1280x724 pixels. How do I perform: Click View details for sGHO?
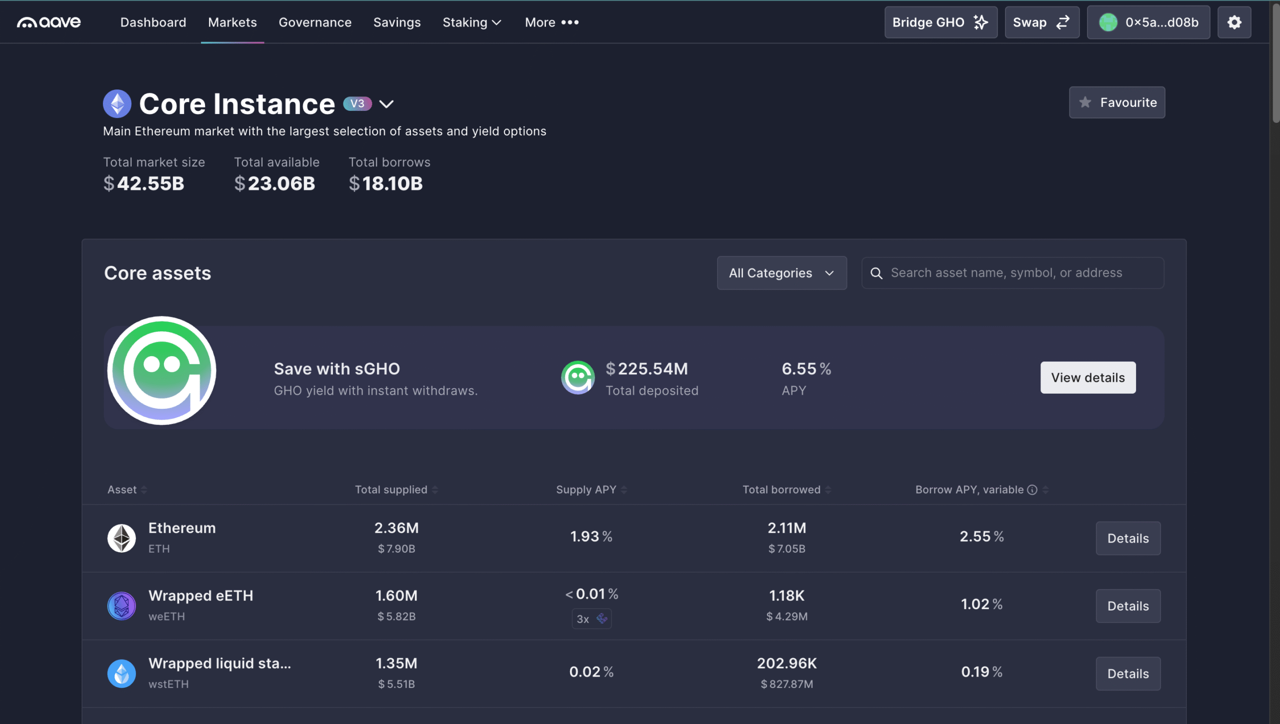click(1087, 377)
